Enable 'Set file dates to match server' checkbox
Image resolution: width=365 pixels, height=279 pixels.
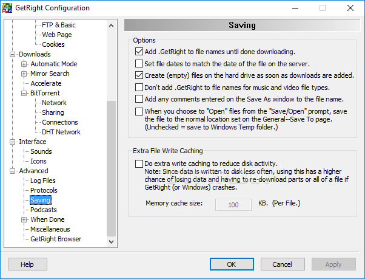point(139,63)
